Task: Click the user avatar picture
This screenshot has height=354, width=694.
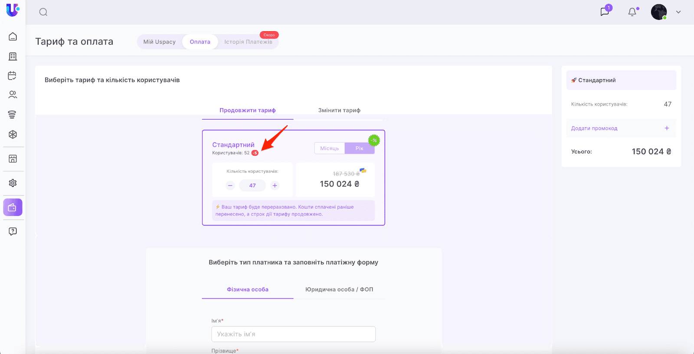Action: (659, 12)
